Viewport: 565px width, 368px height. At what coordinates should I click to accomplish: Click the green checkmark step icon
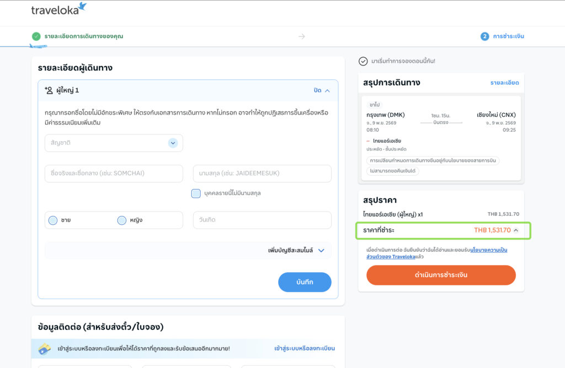[36, 36]
